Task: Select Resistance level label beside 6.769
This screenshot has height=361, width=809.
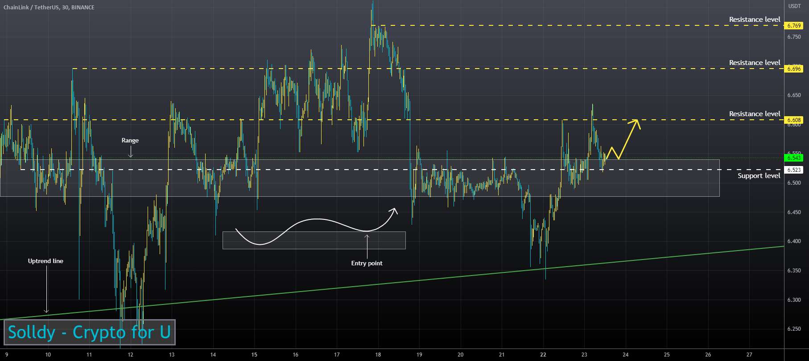Action: pyautogui.click(x=755, y=20)
